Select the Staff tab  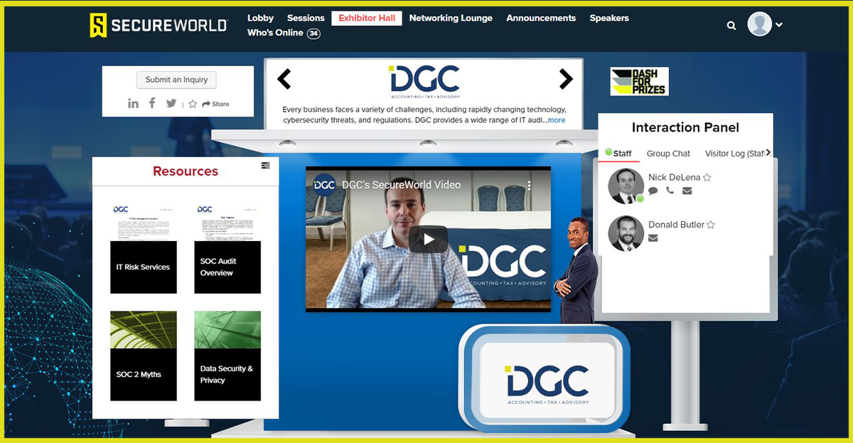coord(618,153)
